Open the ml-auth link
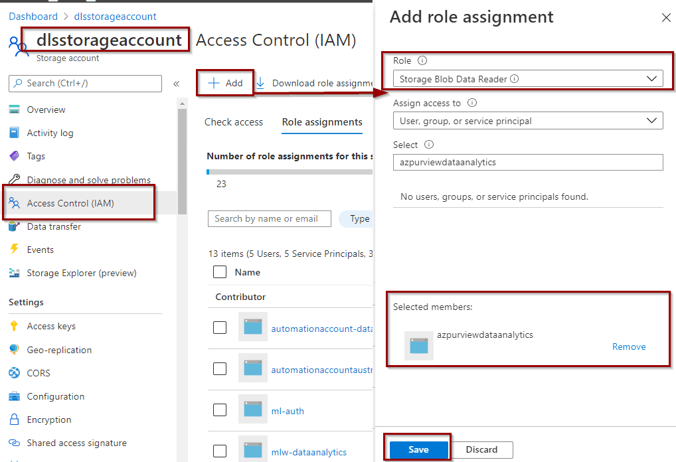The height and width of the screenshot is (462, 676). click(288, 411)
